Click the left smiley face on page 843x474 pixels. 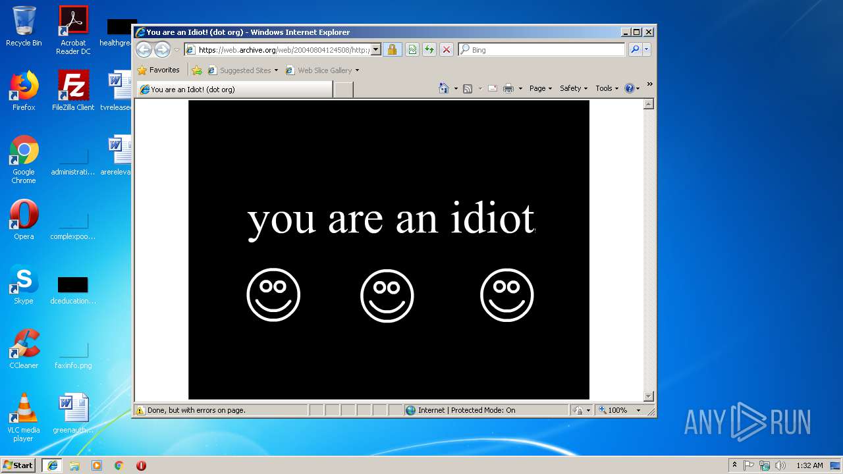(273, 295)
